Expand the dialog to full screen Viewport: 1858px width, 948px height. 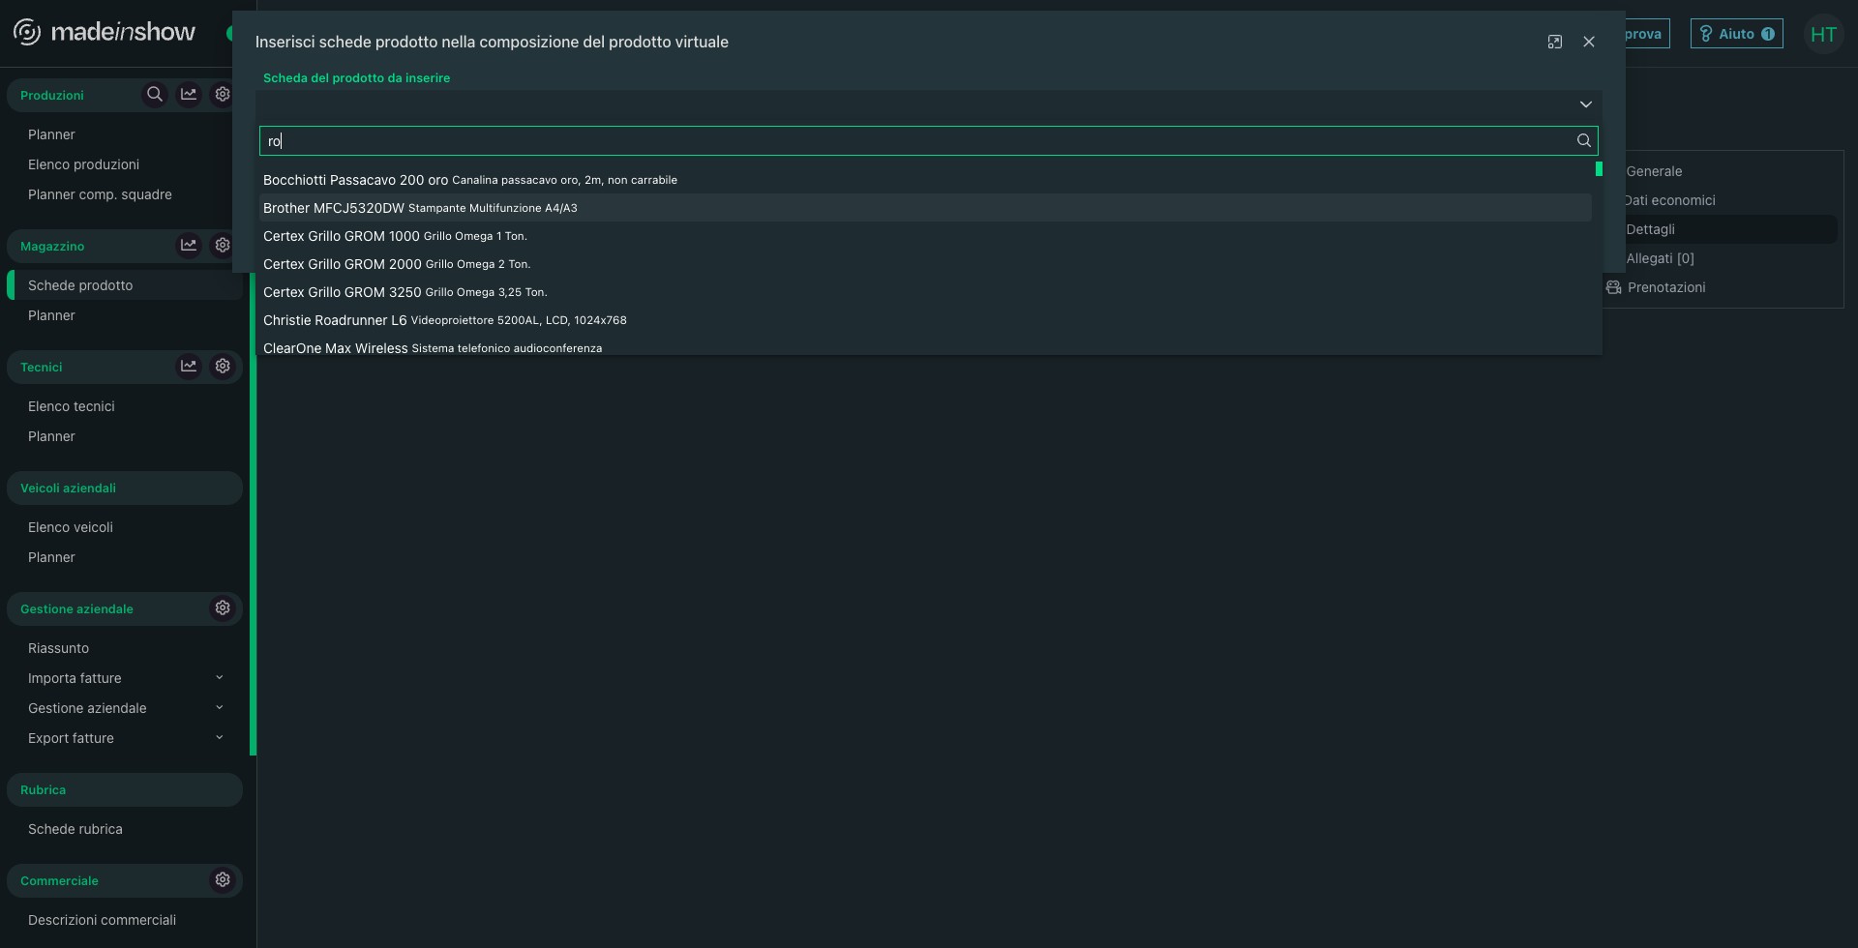1554,42
